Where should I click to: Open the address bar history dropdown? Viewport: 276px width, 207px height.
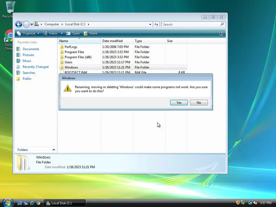tap(150, 25)
